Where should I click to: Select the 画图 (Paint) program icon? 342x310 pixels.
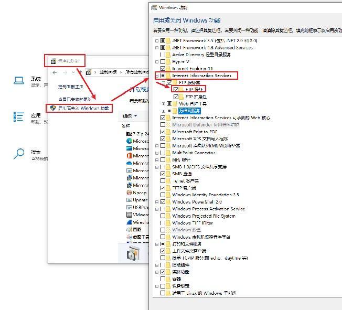[129, 230]
